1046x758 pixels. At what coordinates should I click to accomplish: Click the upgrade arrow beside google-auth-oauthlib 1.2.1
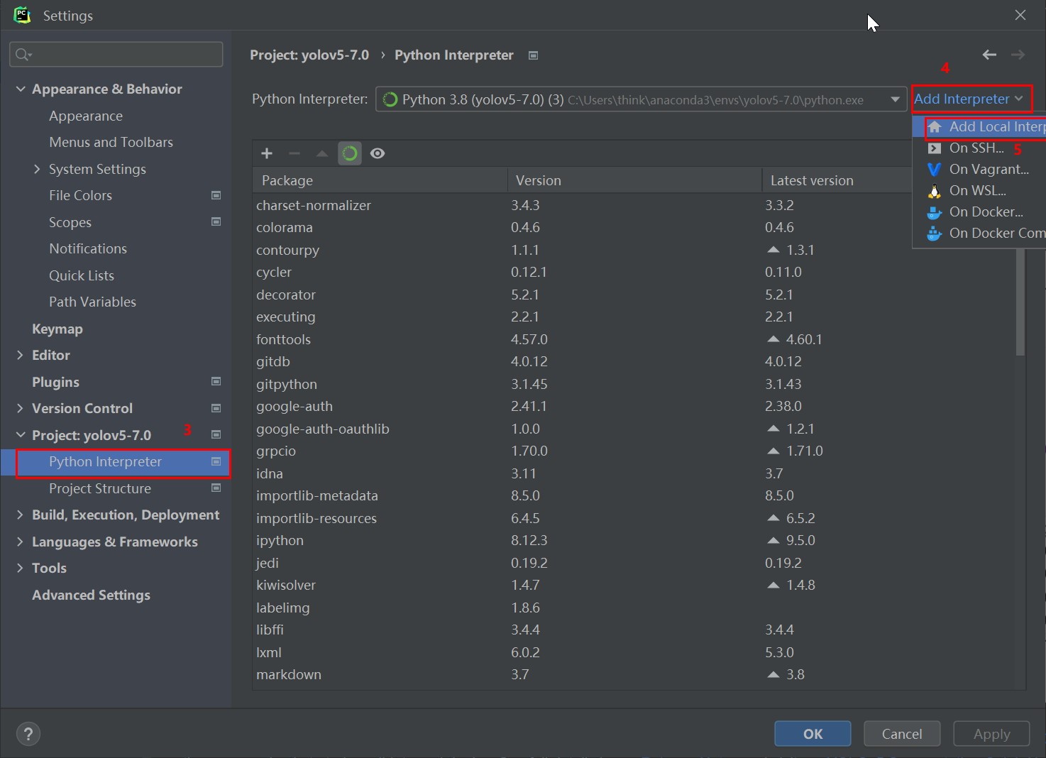(774, 429)
